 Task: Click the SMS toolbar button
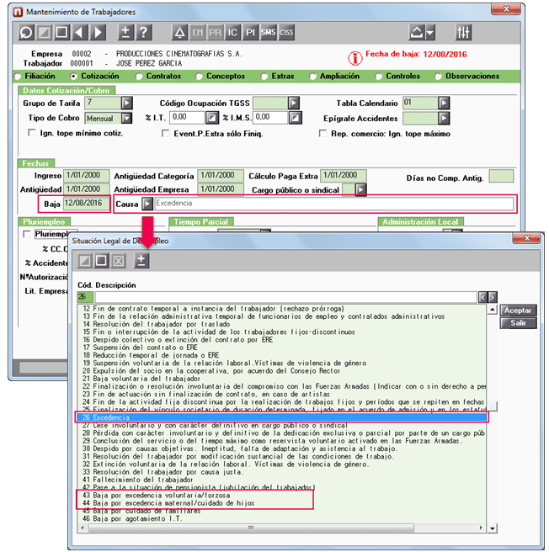click(x=268, y=32)
